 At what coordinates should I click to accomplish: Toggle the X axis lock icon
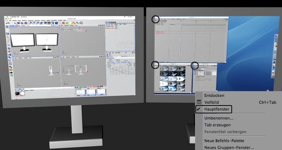[x=31, y=23]
